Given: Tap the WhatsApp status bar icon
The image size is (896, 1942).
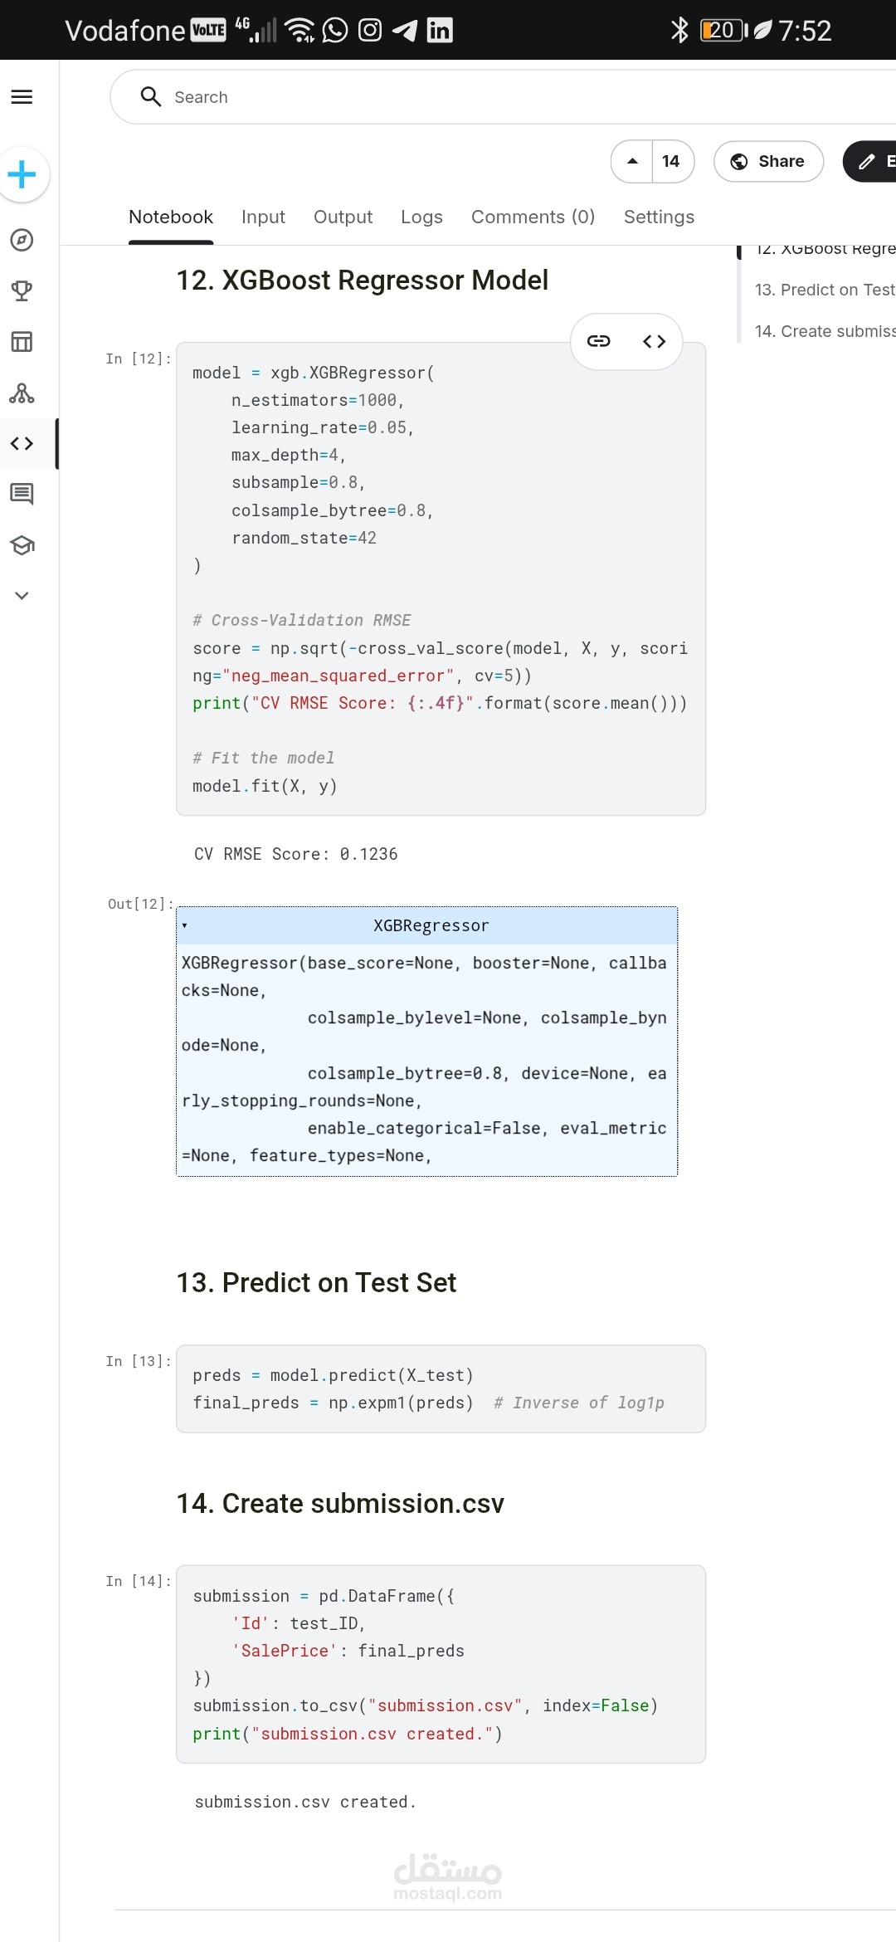Looking at the screenshot, I should pos(335,31).
